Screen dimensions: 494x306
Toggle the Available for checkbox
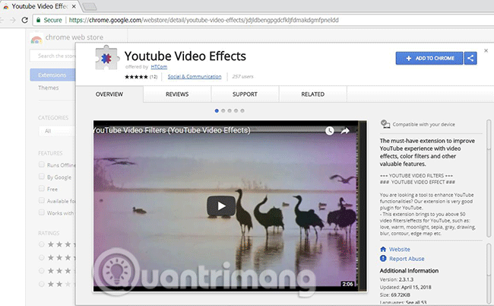click(x=42, y=200)
